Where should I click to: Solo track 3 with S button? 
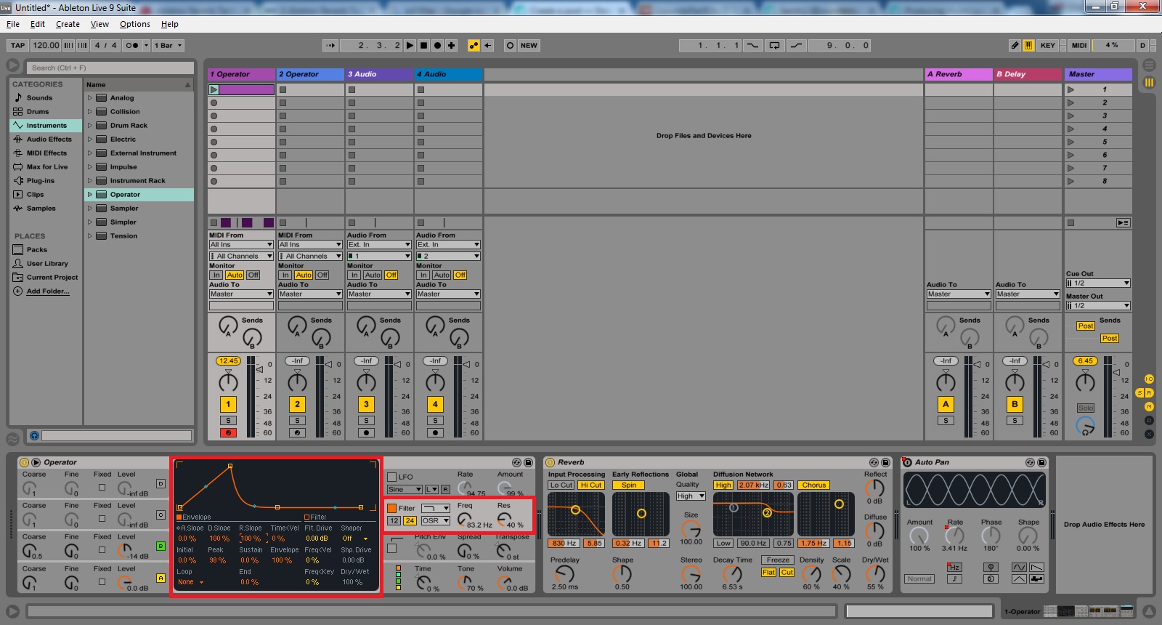[x=366, y=421]
